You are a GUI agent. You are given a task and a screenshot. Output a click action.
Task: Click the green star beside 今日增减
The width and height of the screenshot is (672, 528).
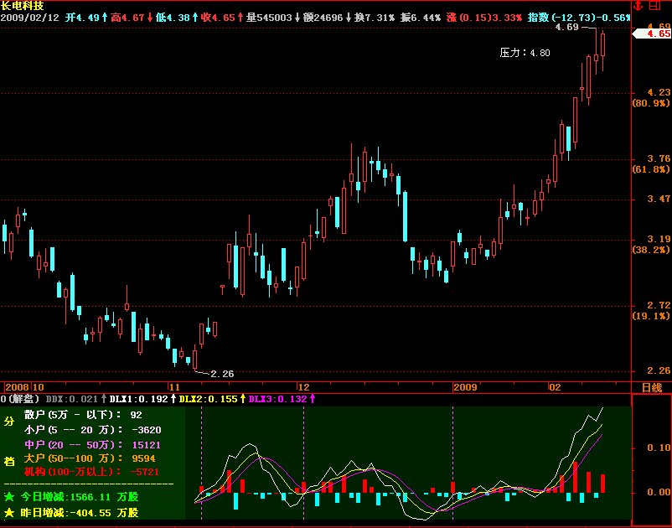tap(9, 497)
